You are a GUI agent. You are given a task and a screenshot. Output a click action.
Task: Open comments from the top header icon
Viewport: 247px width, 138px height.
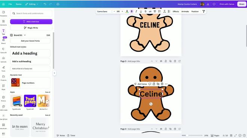(214, 4)
